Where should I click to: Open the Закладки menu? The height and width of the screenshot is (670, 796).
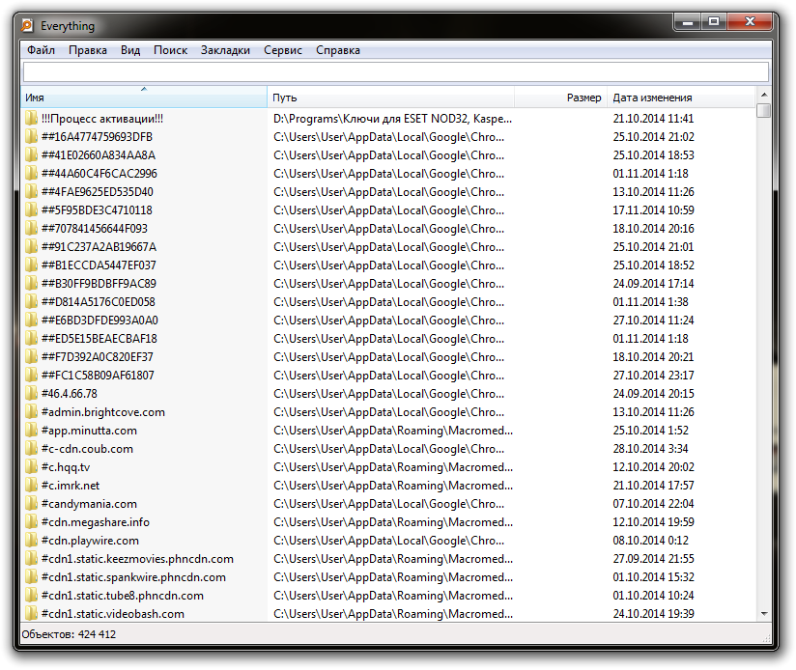pyautogui.click(x=225, y=50)
